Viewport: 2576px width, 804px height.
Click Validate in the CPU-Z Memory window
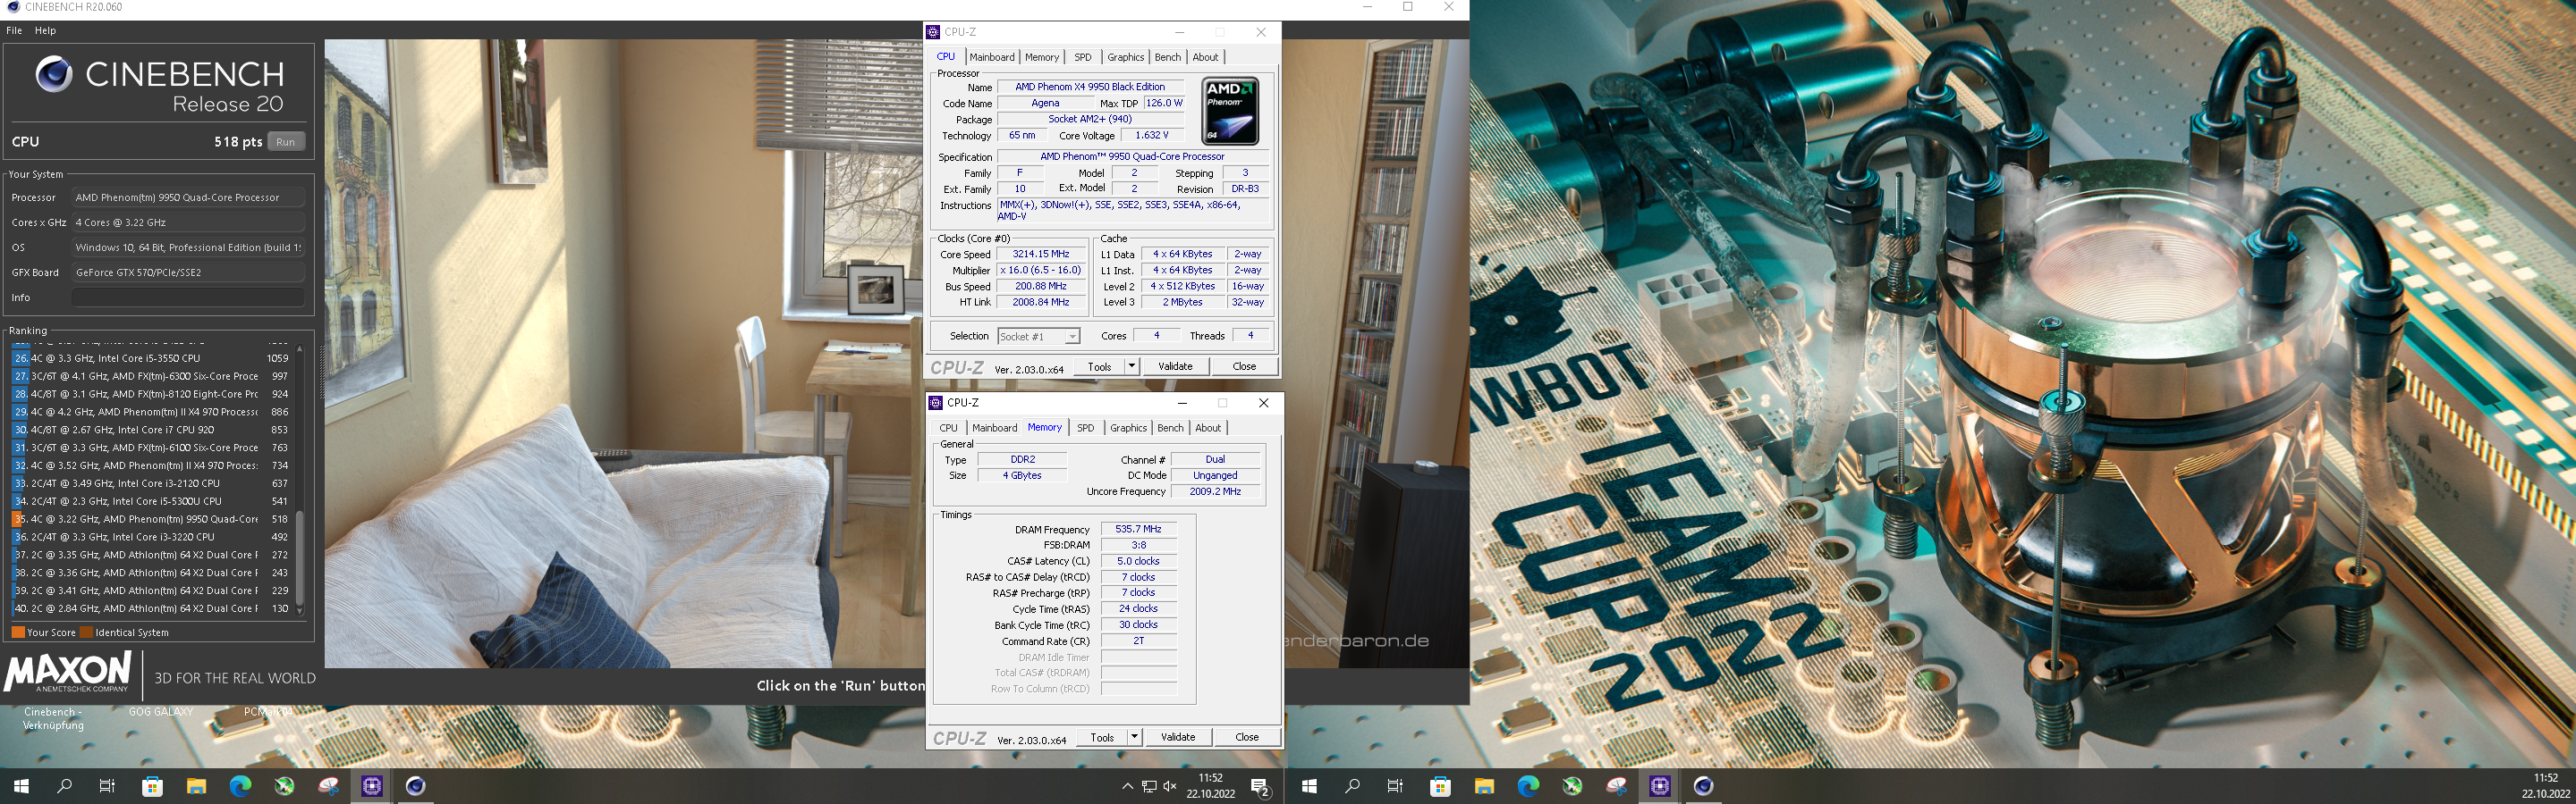[1178, 737]
